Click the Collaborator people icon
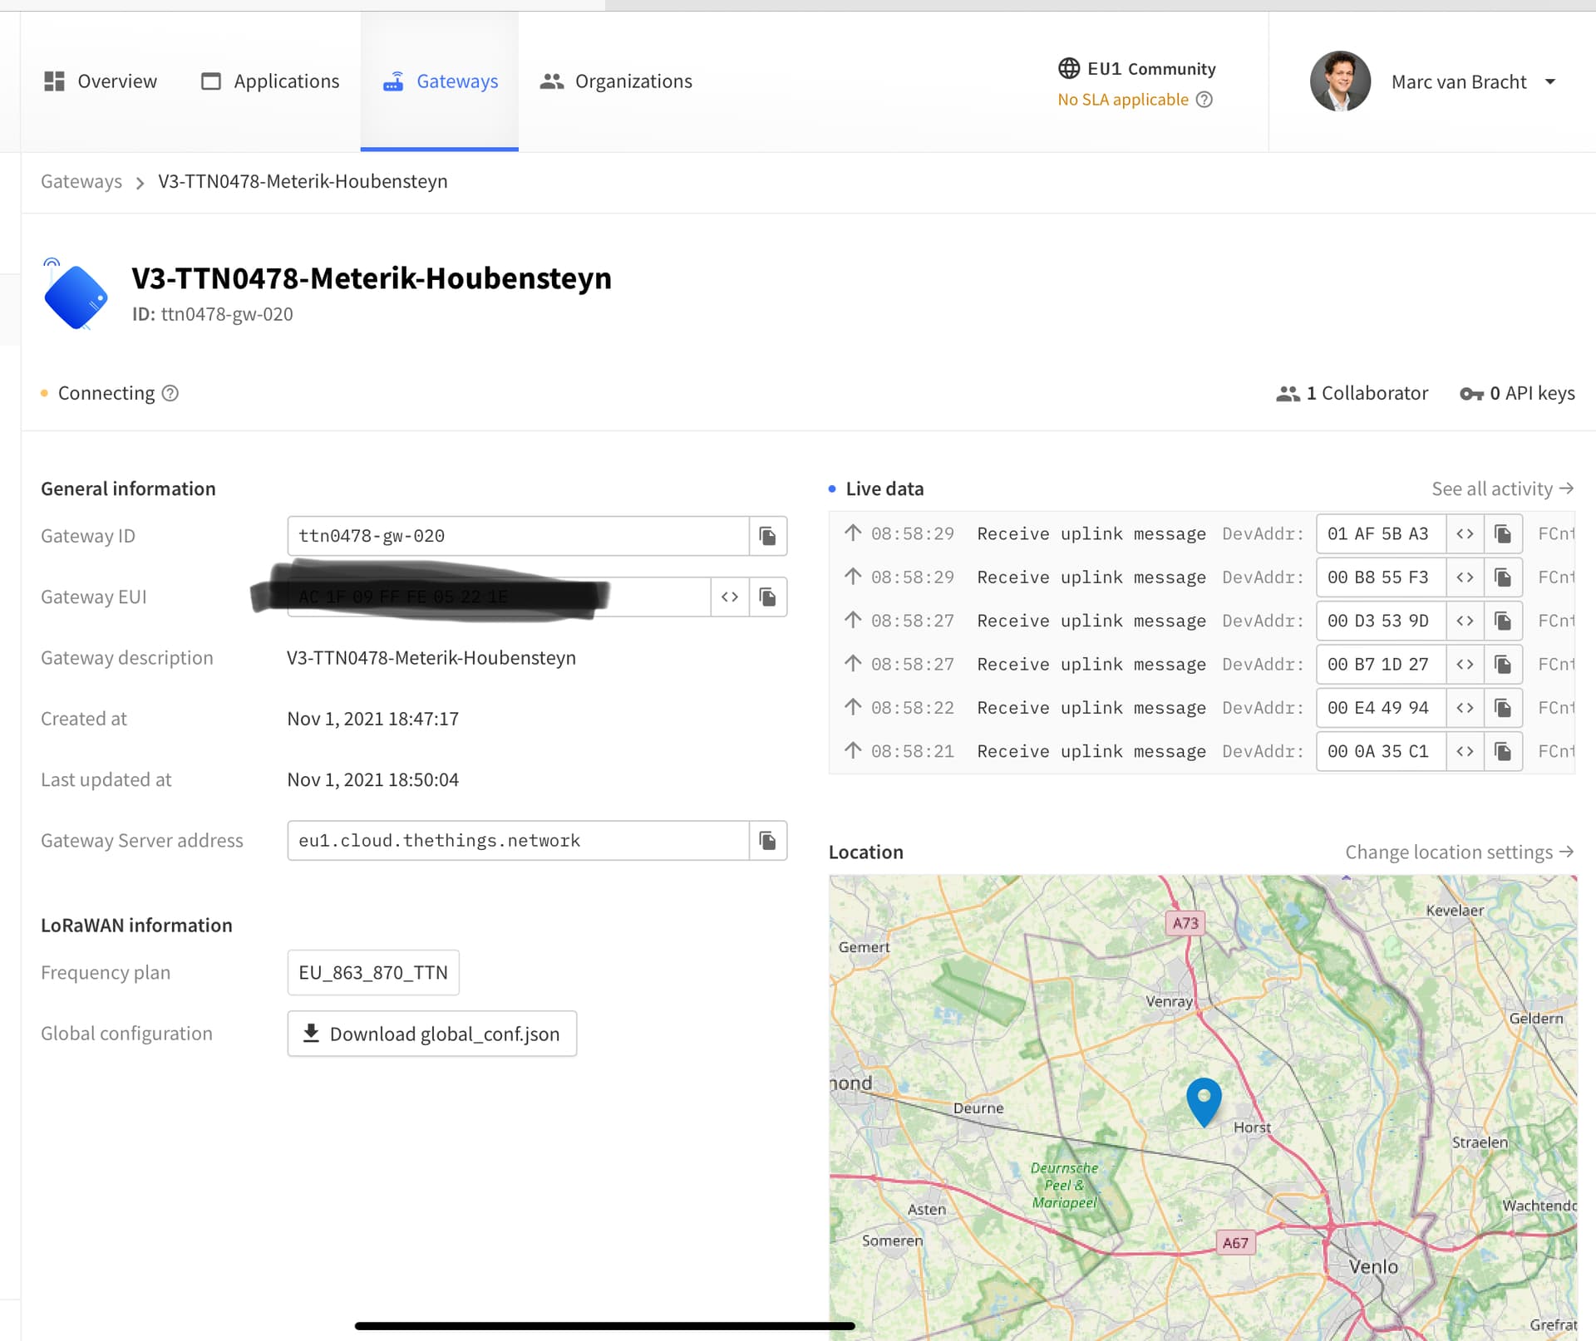 tap(1288, 394)
